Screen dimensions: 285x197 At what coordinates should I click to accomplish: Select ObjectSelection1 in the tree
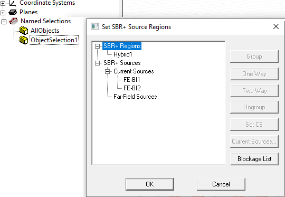click(54, 40)
